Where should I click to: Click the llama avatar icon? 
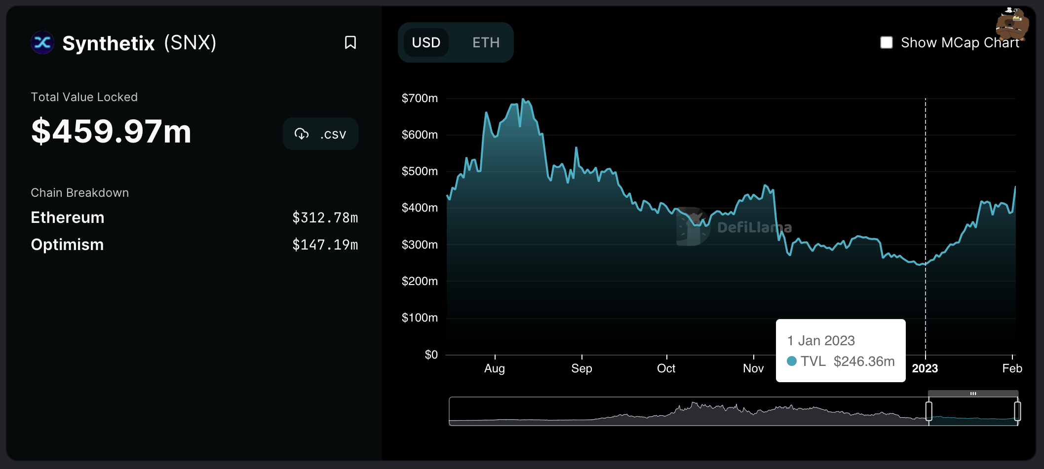(1011, 25)
